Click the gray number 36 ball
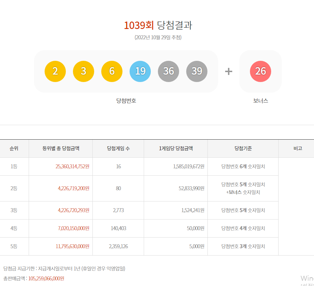 (169, 71)
